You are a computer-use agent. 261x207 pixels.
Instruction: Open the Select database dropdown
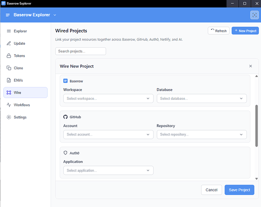point(201,99)
